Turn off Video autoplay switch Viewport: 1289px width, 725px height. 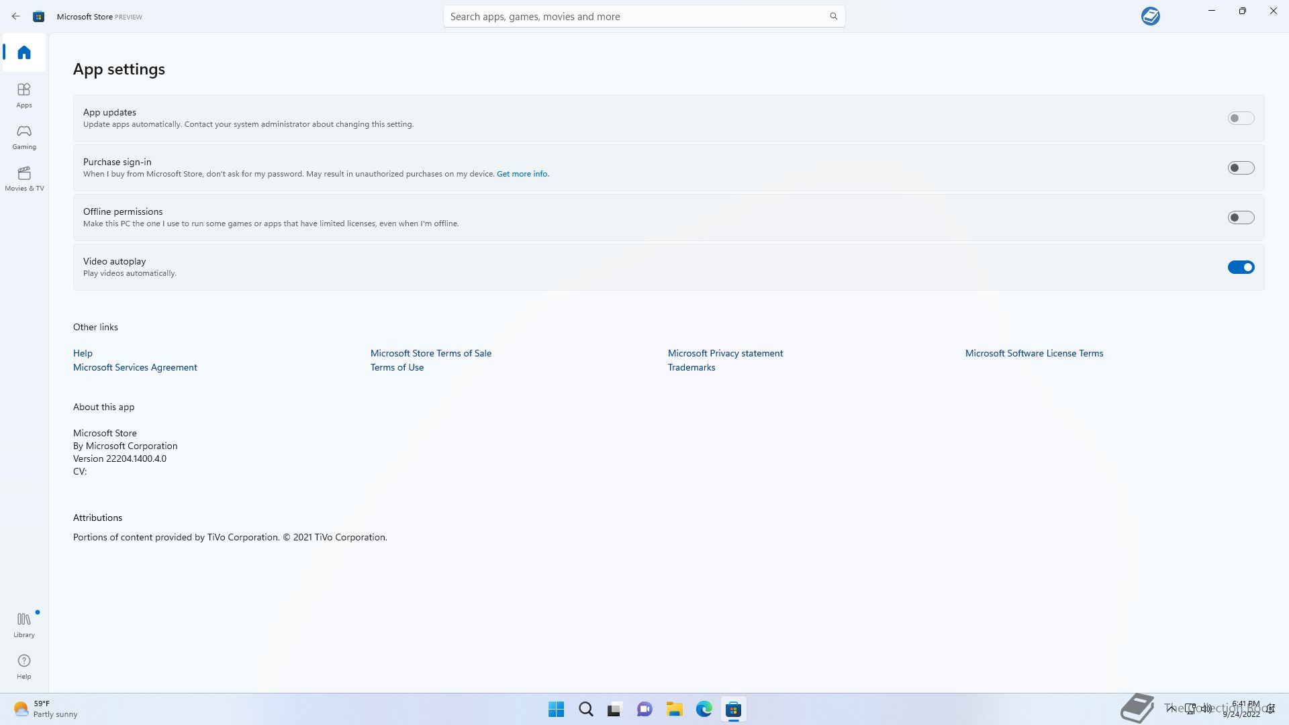(x=1241, y=267)
